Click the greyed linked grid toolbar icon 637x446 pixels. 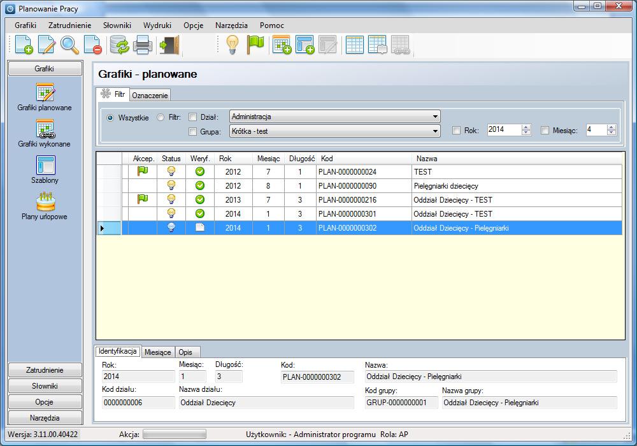(x=401, y=45)
